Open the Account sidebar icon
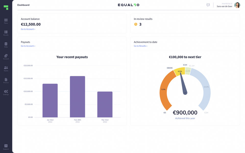Screen dimensions: 245x153 pos(6,56)
